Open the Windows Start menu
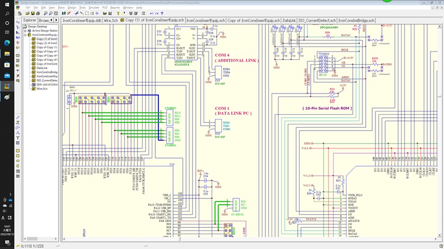Image resolution: width=444 pixels, height=249 pixels. coord(8,5)
